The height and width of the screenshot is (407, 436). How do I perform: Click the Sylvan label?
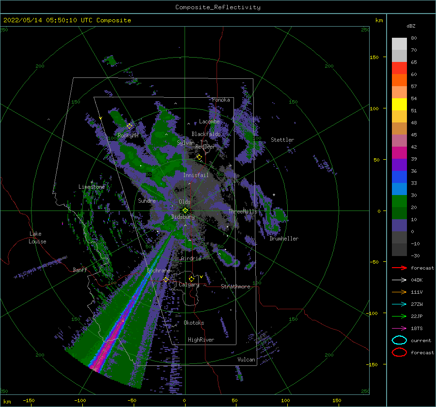186,143
